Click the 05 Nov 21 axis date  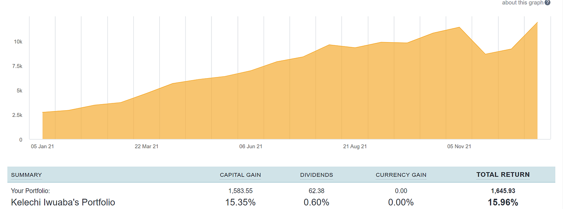pyautogui.click(x=459, y=147)
